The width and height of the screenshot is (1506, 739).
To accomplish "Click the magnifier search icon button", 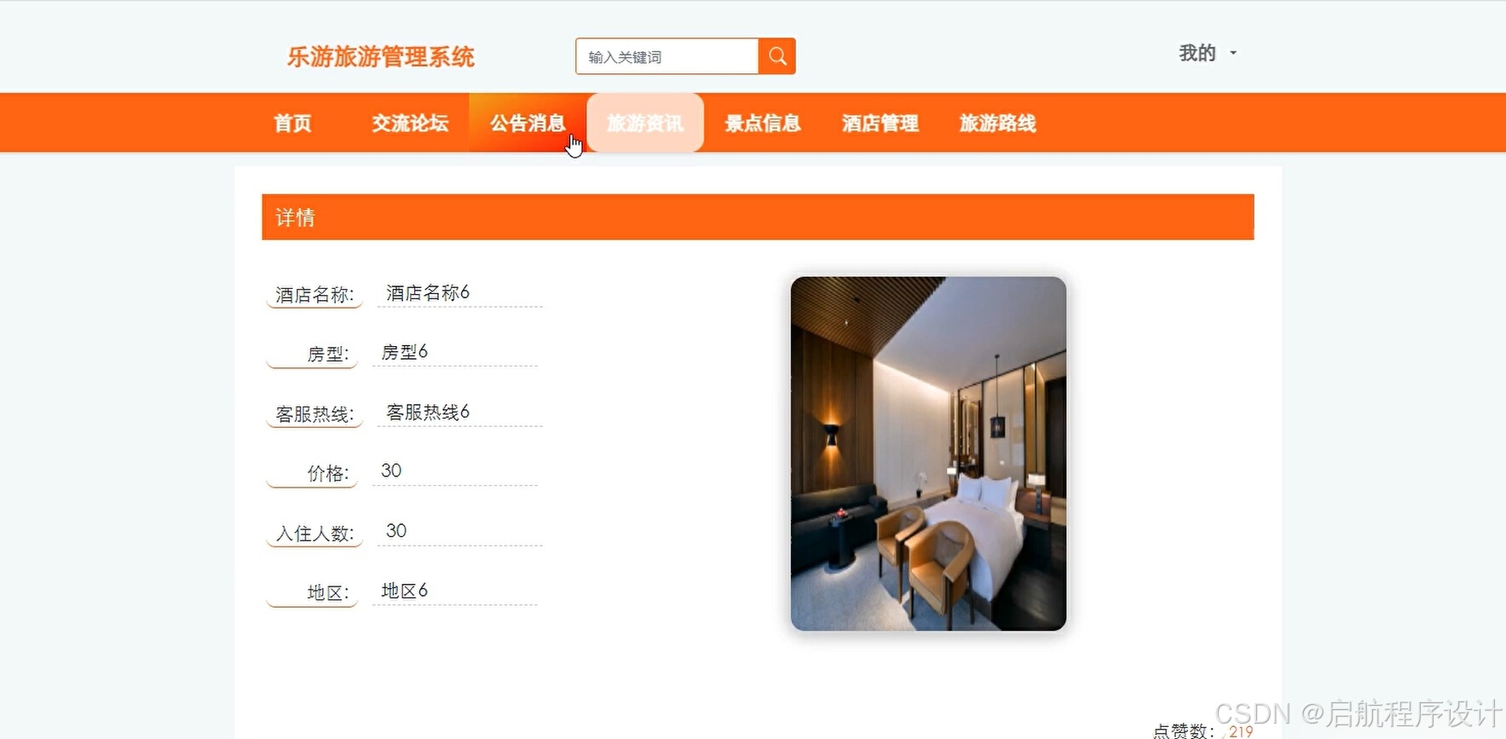I will click(x=776, y=56).
